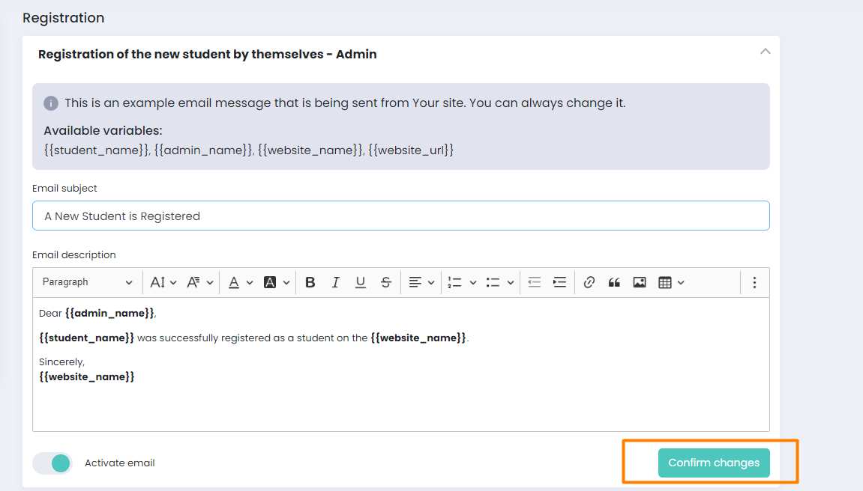Expand font color dropdown arrow

pyautogui.click(x=250, y=283)
